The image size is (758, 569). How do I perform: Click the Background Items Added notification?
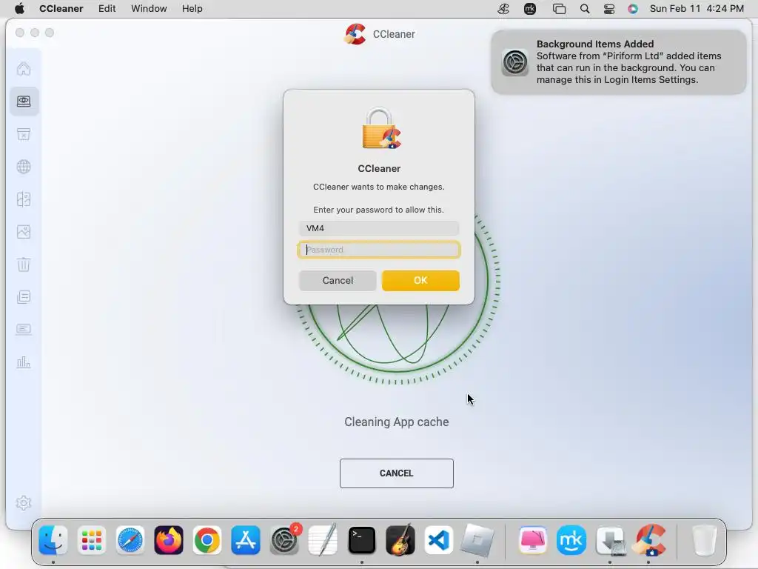619,62
